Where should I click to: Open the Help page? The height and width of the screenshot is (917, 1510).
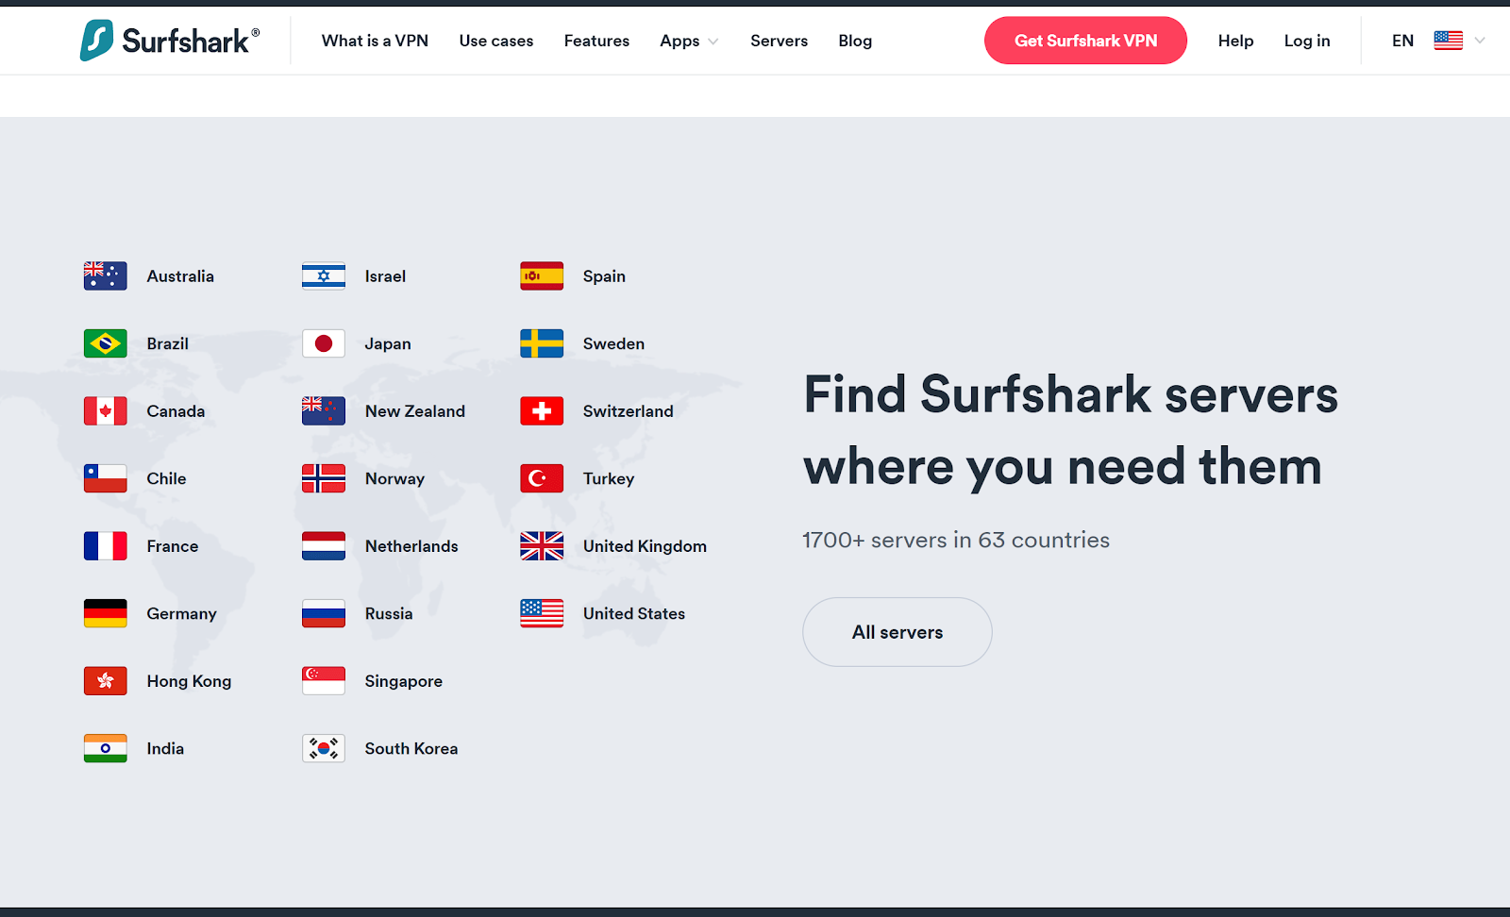click(1235, 41)
